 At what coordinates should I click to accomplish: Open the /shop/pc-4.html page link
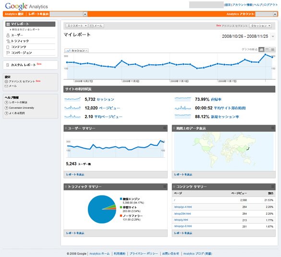(x=183, y=207)
